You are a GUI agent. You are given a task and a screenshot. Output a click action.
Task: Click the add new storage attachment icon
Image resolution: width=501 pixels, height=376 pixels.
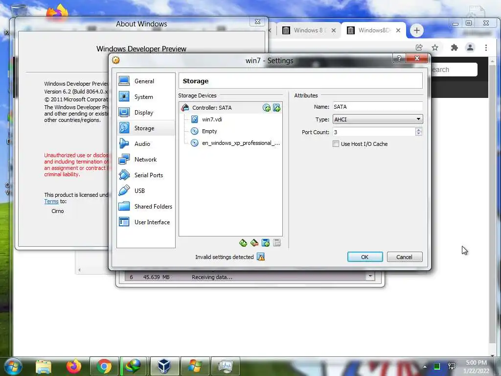point(266,243)
